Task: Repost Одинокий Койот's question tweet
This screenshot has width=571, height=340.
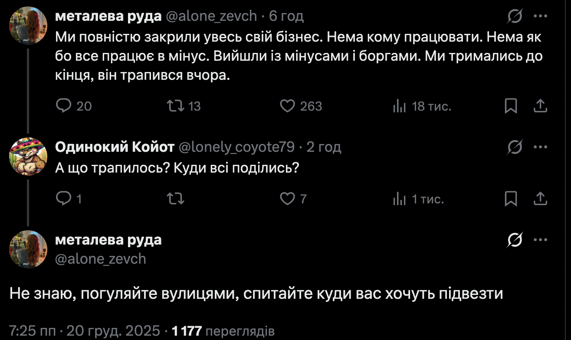Action: [175, 199]
